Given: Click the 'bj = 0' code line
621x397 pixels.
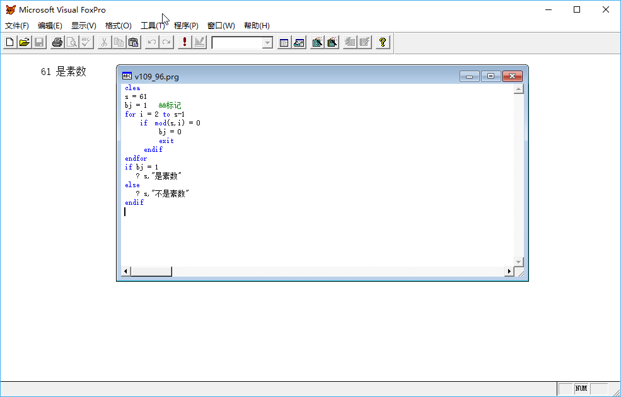Looking at the screenshot, I should coord(170,132).
